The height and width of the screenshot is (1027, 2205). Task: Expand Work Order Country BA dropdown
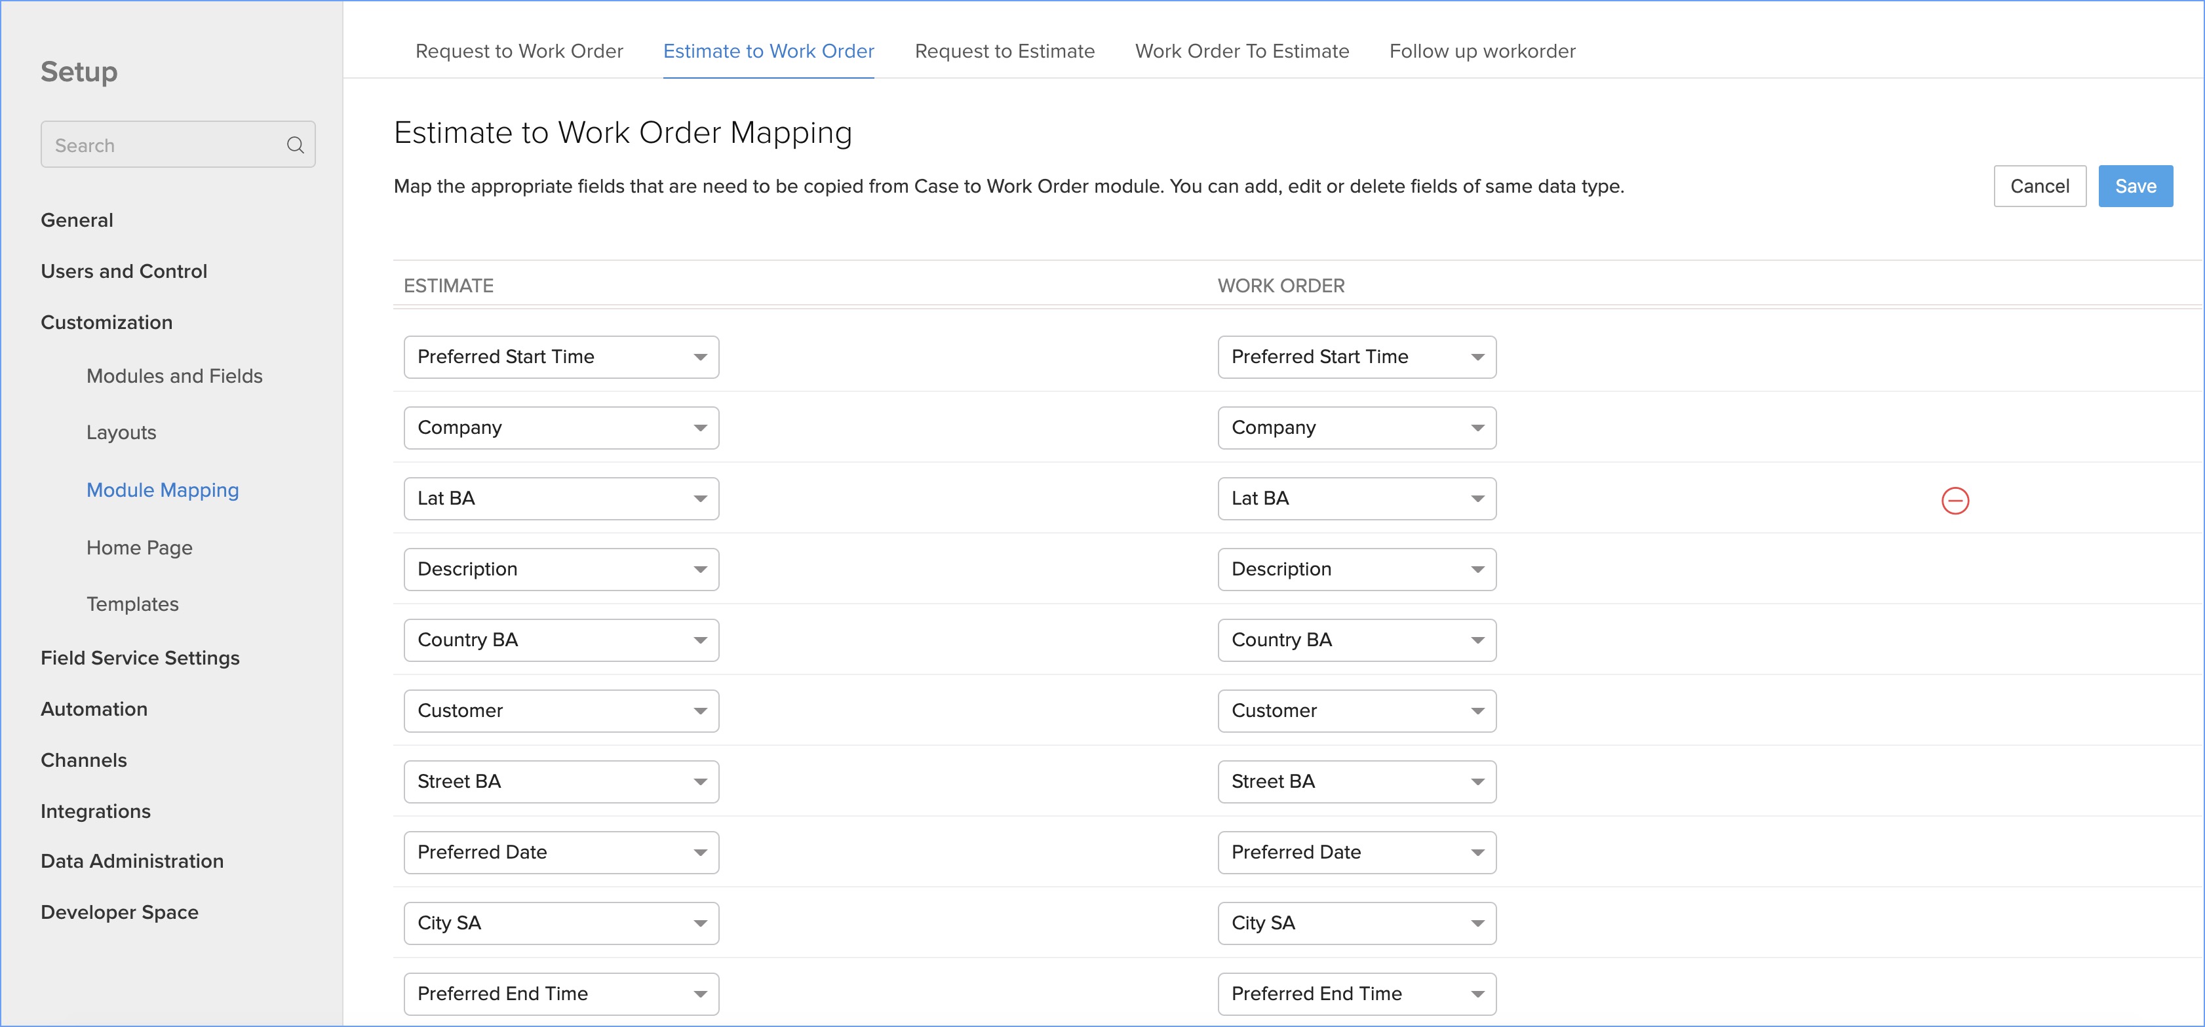coord(1356,640)
